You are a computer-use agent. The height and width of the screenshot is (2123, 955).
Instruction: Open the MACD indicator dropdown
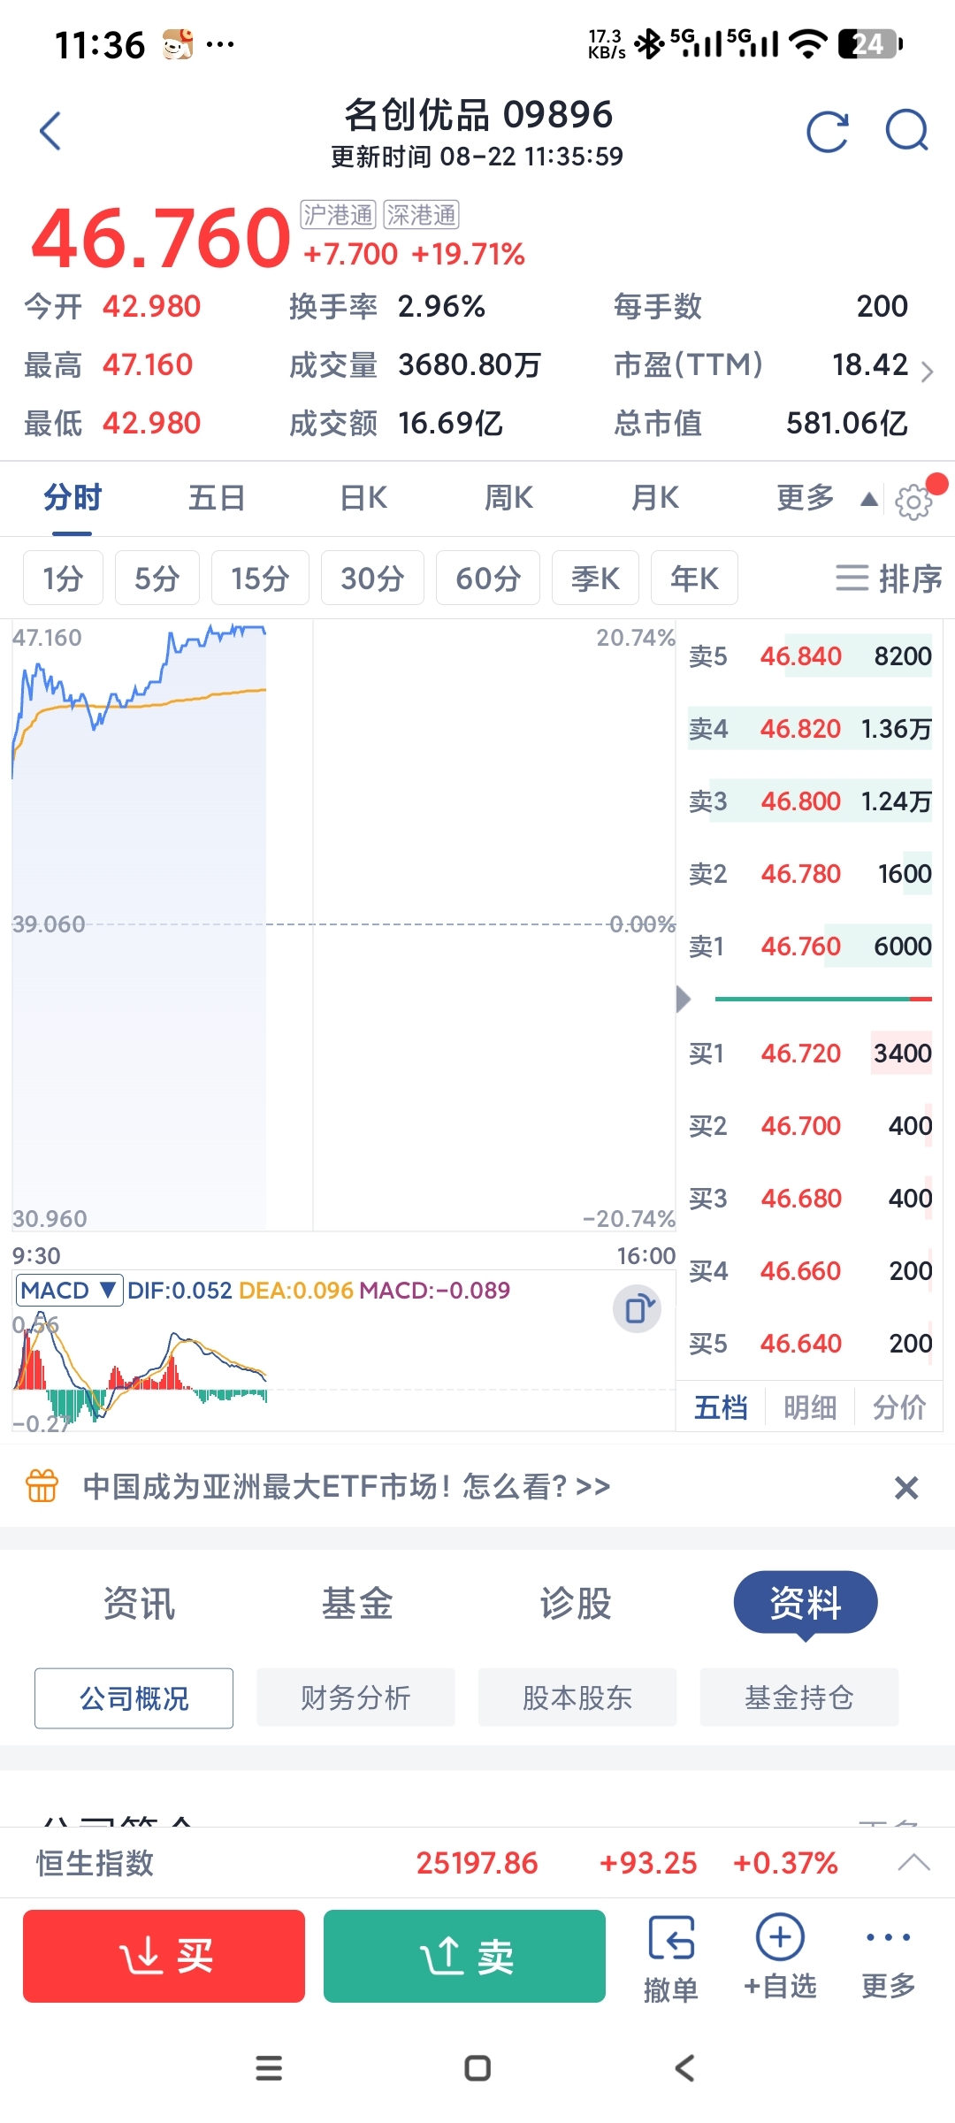click(x=69, y=1290)
